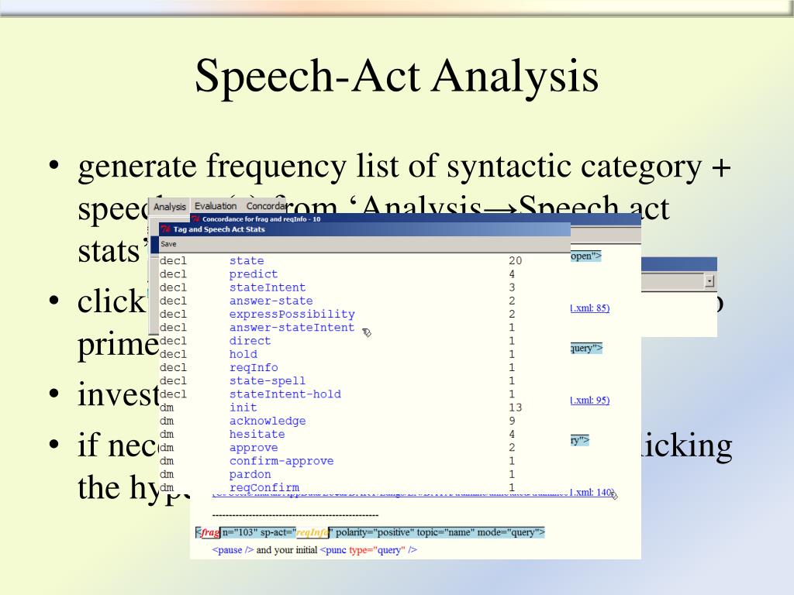Screen dimensions: 794x595
Task: Click the 'stateIntent' speech-act link
Action: click(x=268, y=287)
